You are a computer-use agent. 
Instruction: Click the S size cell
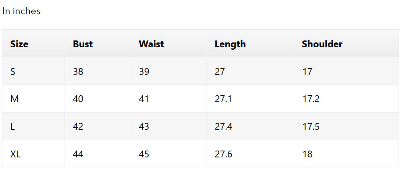coord(13,72)
